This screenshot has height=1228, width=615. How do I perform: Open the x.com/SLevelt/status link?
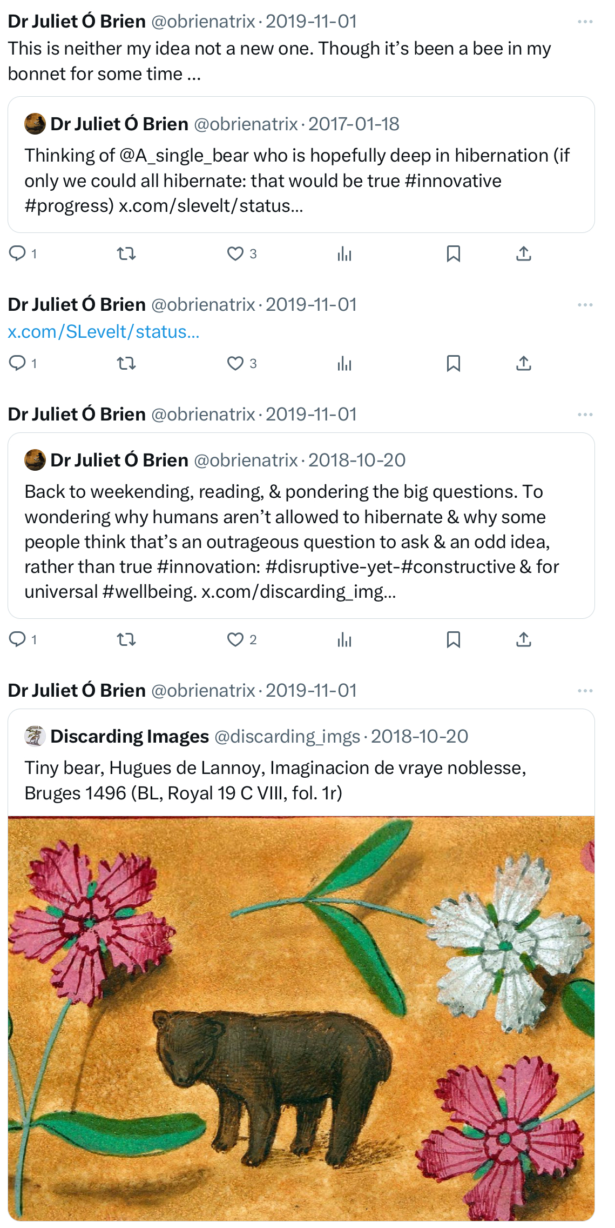[104, 331]
